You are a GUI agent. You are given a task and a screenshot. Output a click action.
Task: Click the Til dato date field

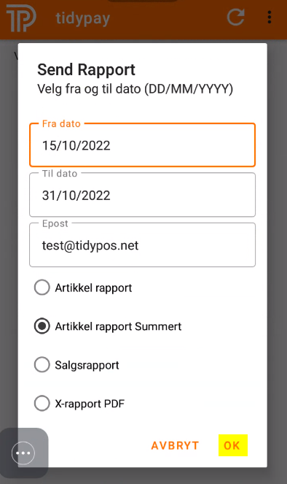pos(142,195)
